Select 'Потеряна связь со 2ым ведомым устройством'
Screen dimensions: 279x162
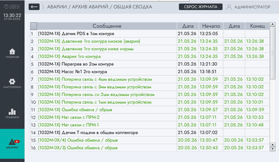tap(150, 95)
